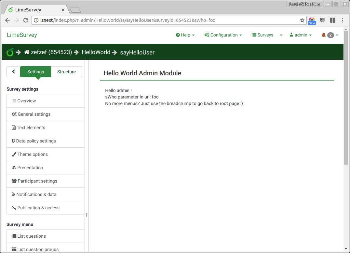
Task: Click the LimeSurvey logo icon in breadcrumb
Action: pos(10,52)
